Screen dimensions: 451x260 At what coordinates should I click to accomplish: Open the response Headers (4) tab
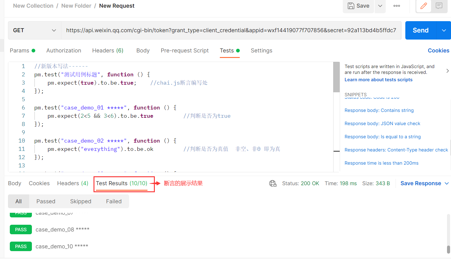(73, 183)
